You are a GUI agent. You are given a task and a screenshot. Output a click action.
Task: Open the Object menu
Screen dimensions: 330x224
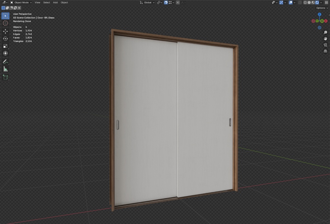(x=64, y=3)
